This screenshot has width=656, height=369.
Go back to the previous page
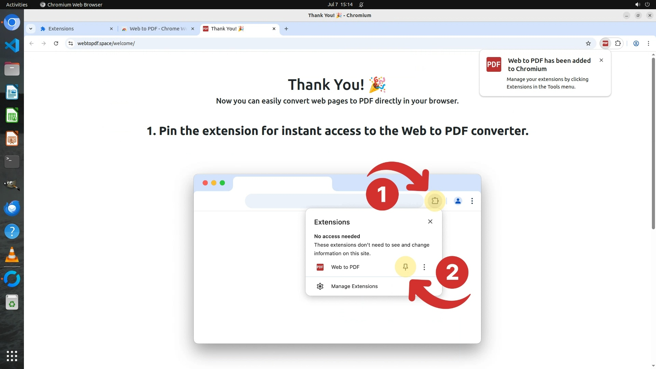[31, 43]
